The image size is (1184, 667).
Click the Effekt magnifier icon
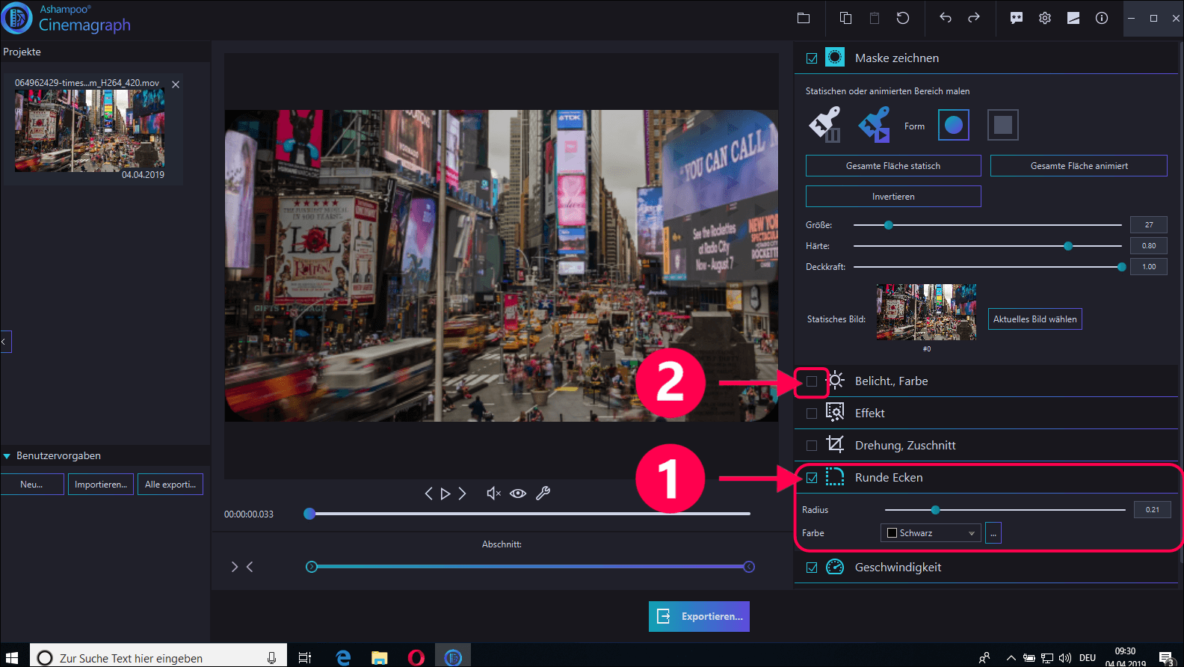(x=835, y=412)
